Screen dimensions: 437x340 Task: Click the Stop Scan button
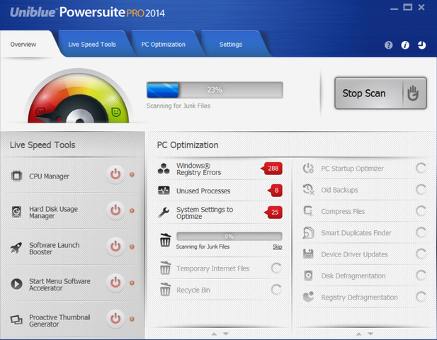[x=380, y=93]
